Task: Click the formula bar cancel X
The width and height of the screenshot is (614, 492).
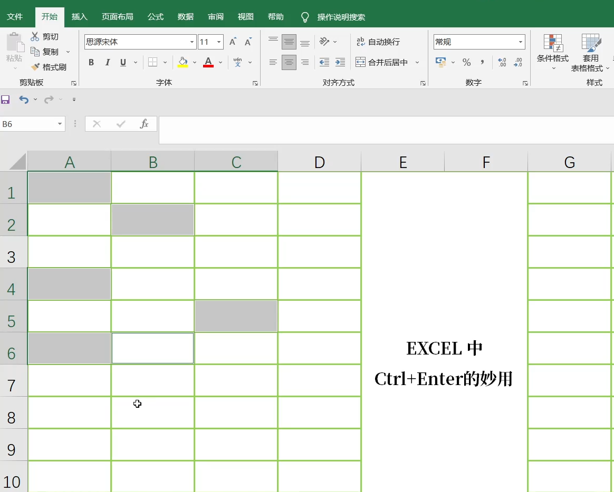Action: tap(97, 124)
